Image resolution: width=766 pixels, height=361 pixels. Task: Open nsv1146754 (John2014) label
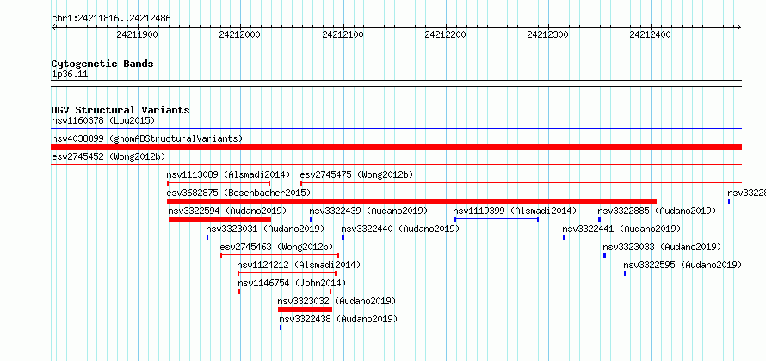pyautogui.click(x=292, y=283)
